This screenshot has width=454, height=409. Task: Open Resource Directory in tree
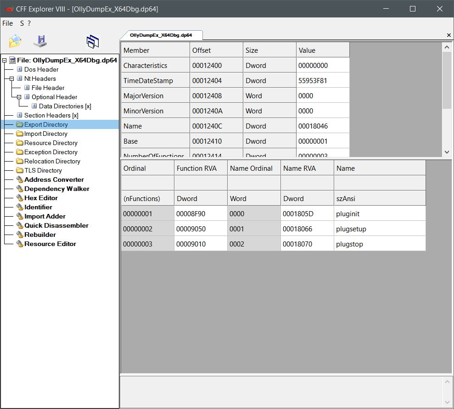click(50, 143)
